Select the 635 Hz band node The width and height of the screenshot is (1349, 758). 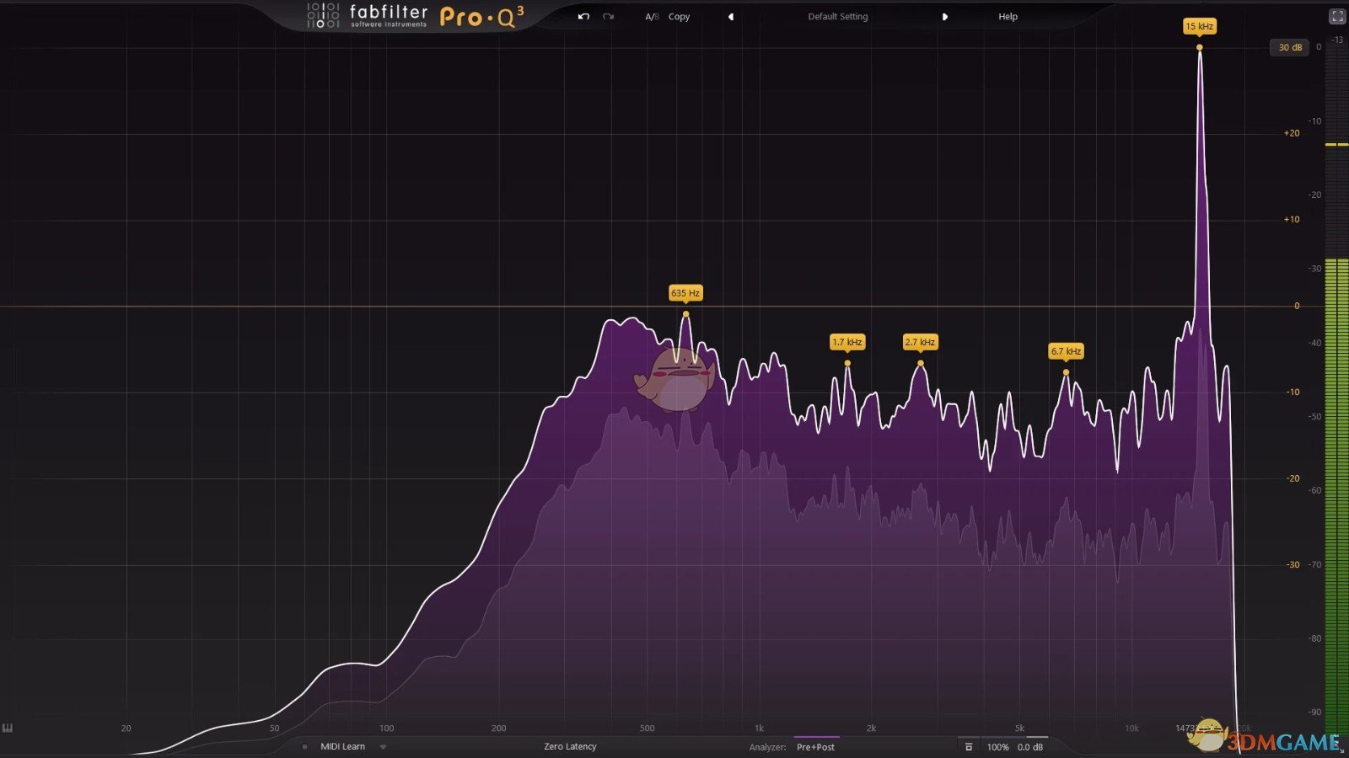[685, 314]
